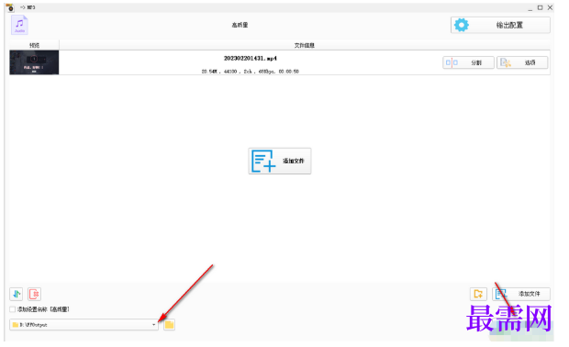Minimize the window
Viewport: 569px width, 347px height.
(530, 7)
